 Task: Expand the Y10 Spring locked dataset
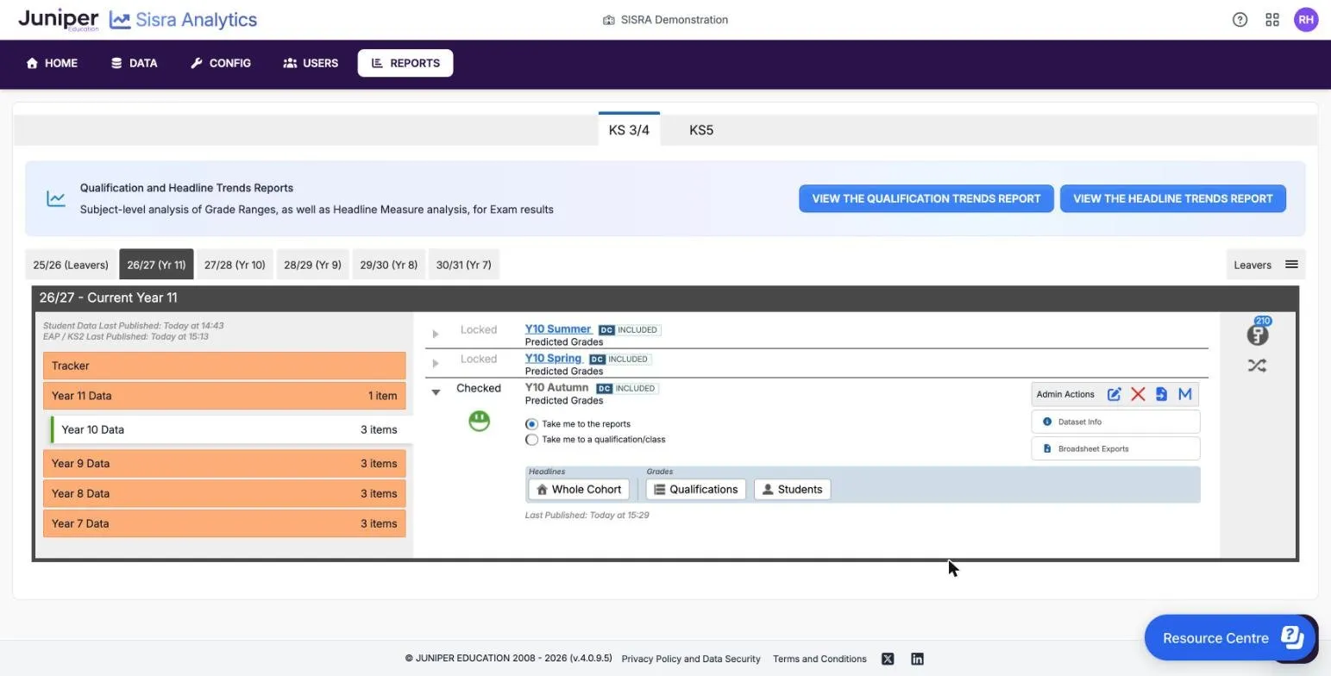click(x=436, y=363)
